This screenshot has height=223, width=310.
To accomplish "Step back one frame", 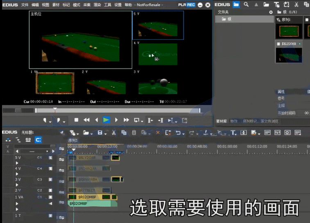I will pos(97,120).
